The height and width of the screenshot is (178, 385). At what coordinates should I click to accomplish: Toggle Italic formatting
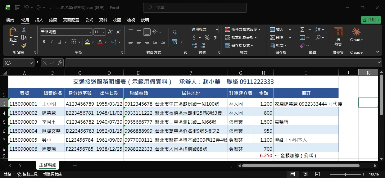[x=52, y=42]
